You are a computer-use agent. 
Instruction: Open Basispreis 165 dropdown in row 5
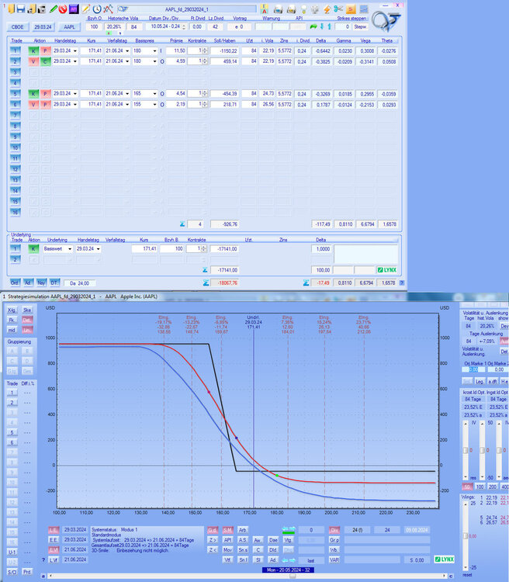click(x=155, y=94)
